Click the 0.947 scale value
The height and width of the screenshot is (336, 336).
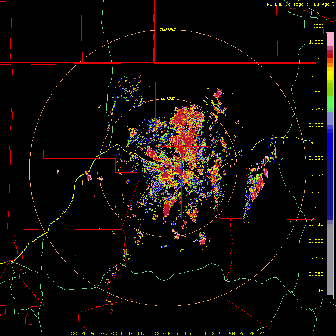[x=316, y=59]
